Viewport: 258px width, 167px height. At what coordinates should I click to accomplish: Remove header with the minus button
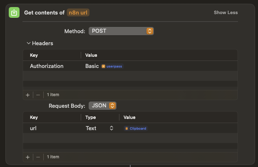pyautogui.click(x=38, y=94)
